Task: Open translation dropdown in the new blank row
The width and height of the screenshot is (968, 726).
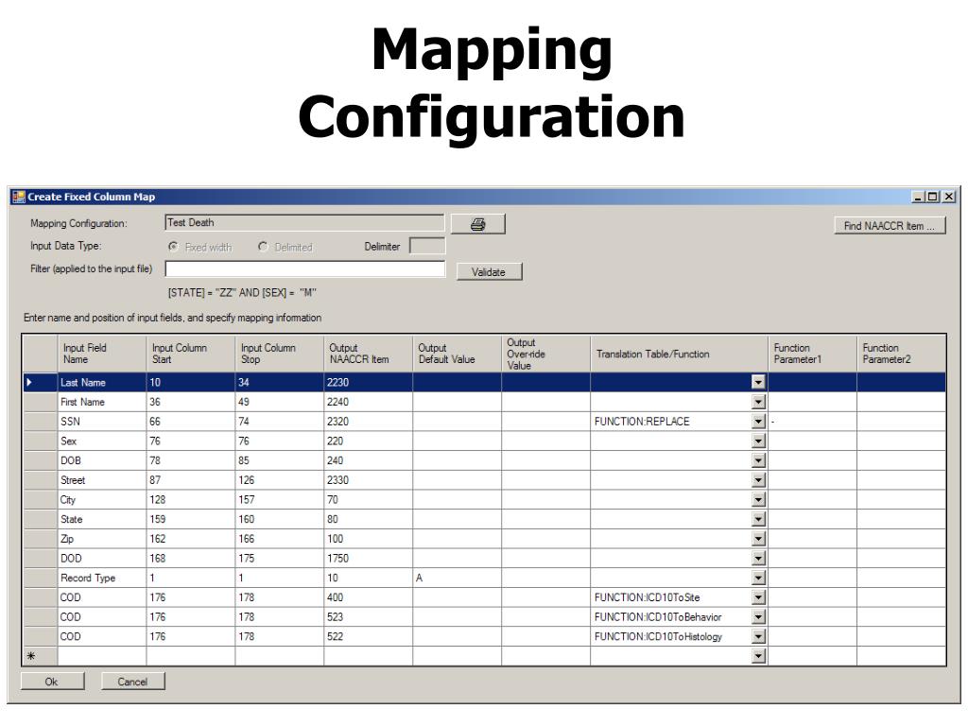Action: [759, 656]
